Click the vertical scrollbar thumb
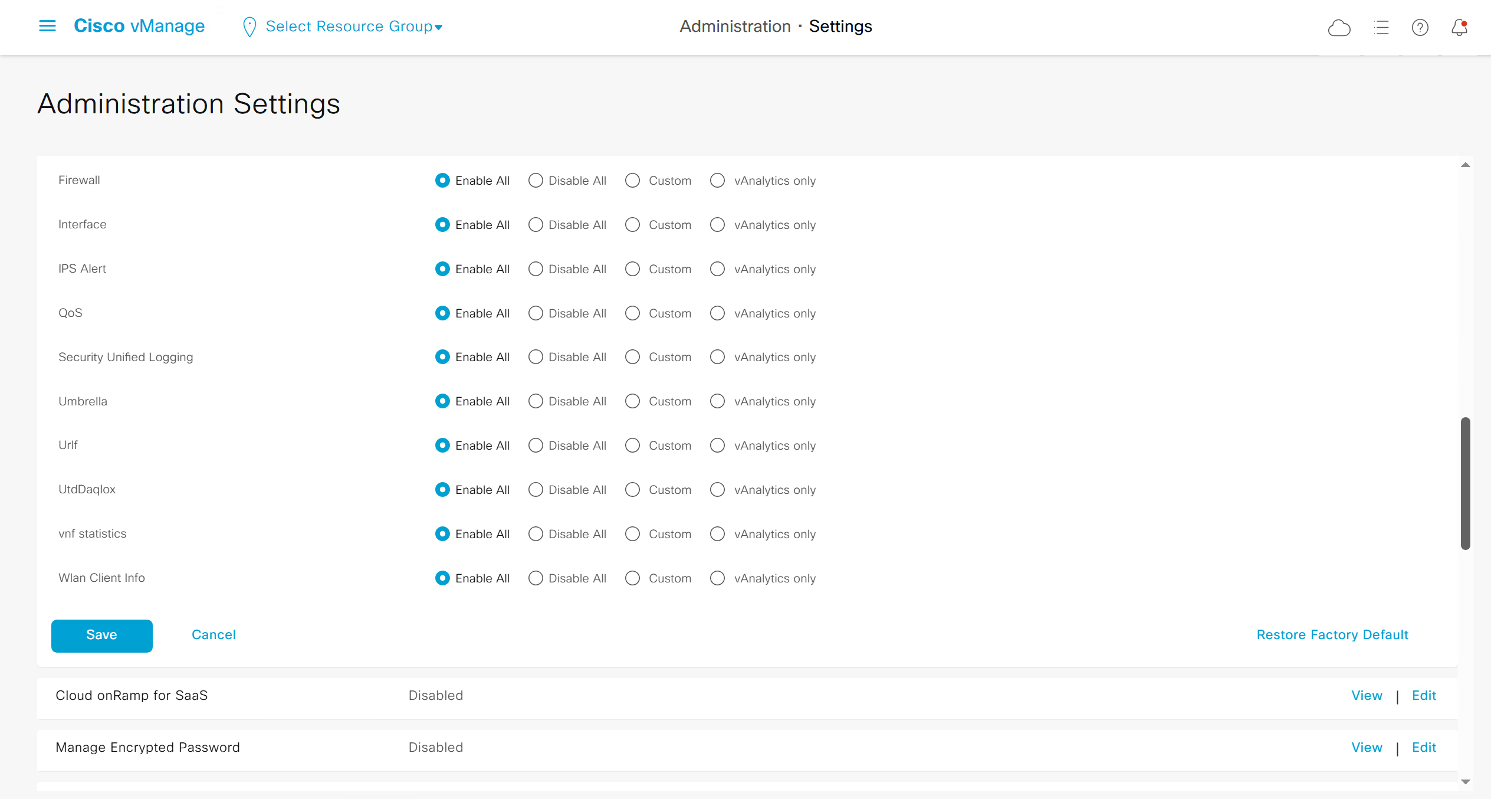The width and height of the screenshot is (1491, 799). tap(1465, 484)
